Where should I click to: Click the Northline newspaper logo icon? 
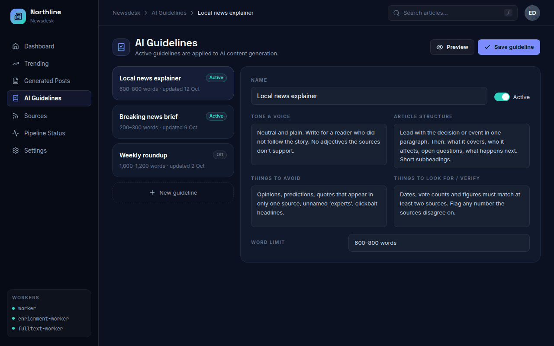click(x=18, y=16)
